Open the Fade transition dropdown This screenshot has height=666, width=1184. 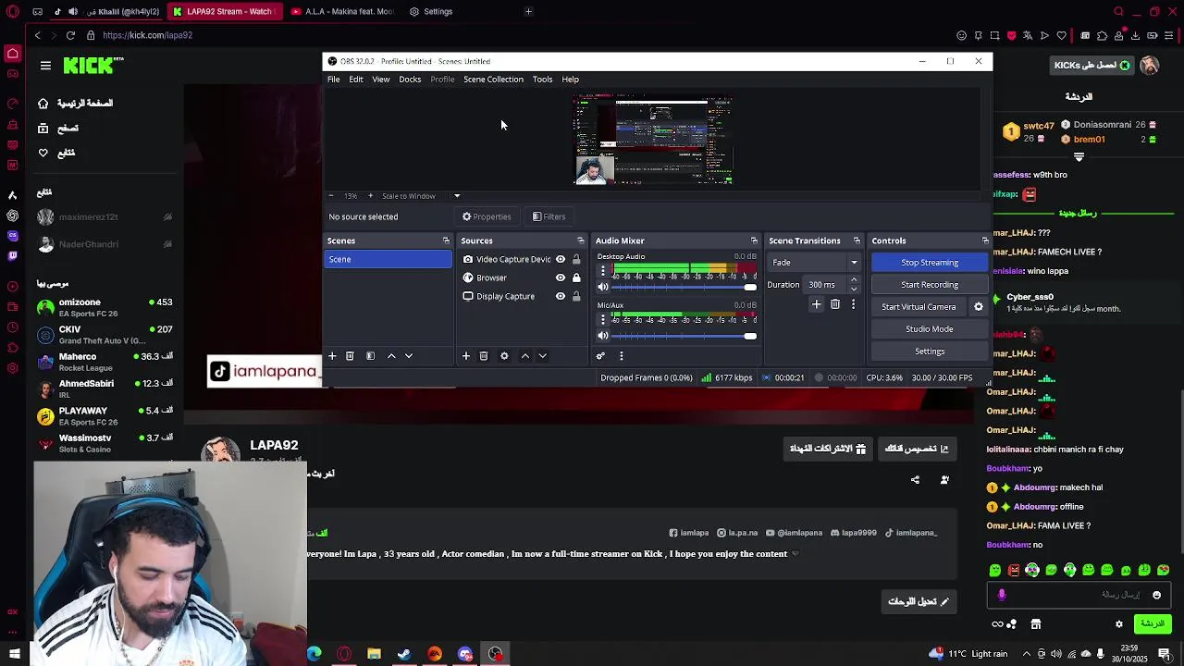[x=814, y=263]
